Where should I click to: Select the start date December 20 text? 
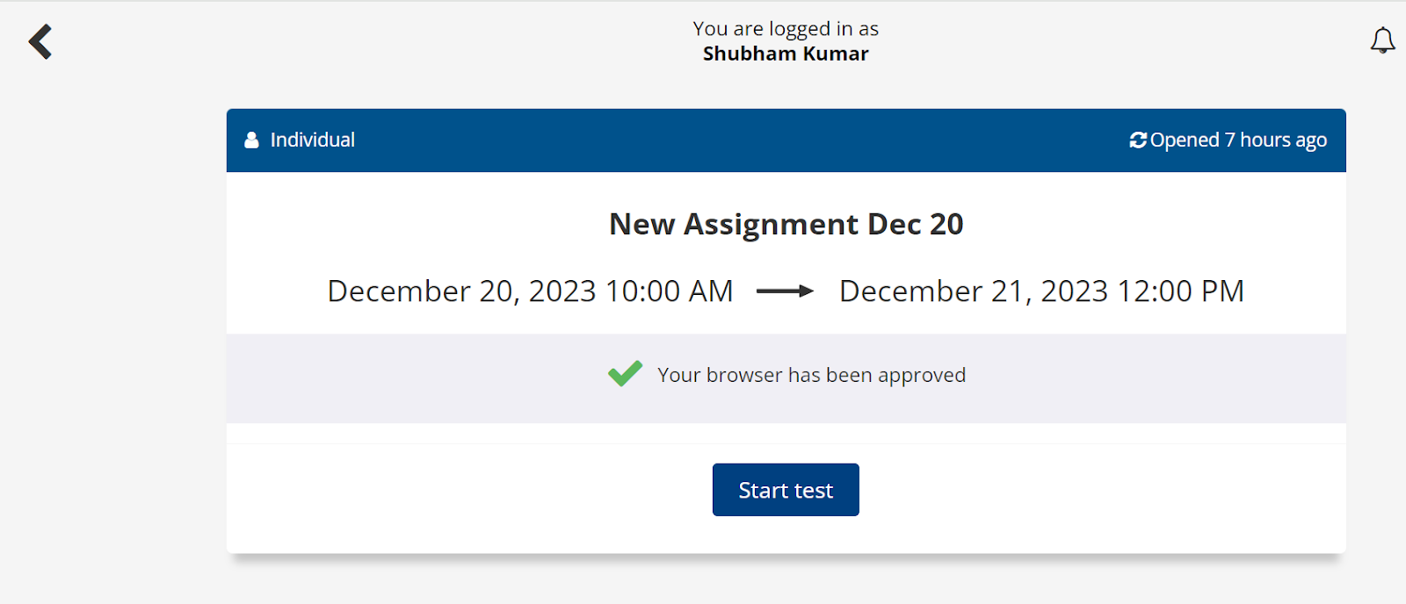click(x=529, y=291)
